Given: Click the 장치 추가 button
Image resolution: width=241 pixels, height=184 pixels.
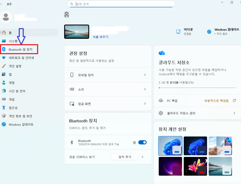Looking at the screenshot, I should tap(125, 157).
